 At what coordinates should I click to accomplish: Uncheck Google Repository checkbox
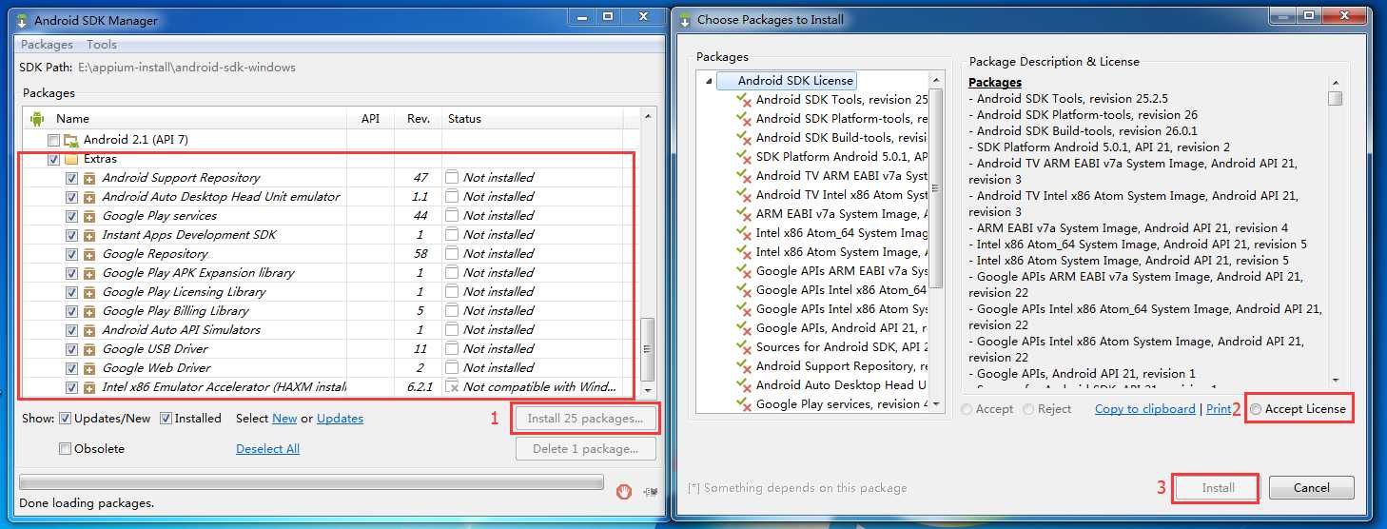pos(72,254)
